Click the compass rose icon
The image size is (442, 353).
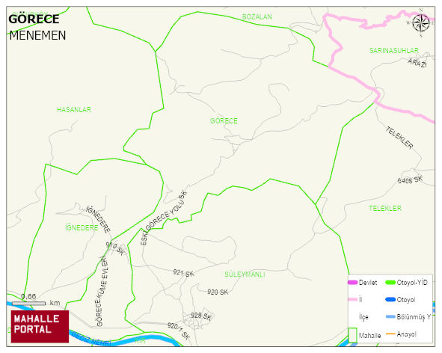(420, 23)
